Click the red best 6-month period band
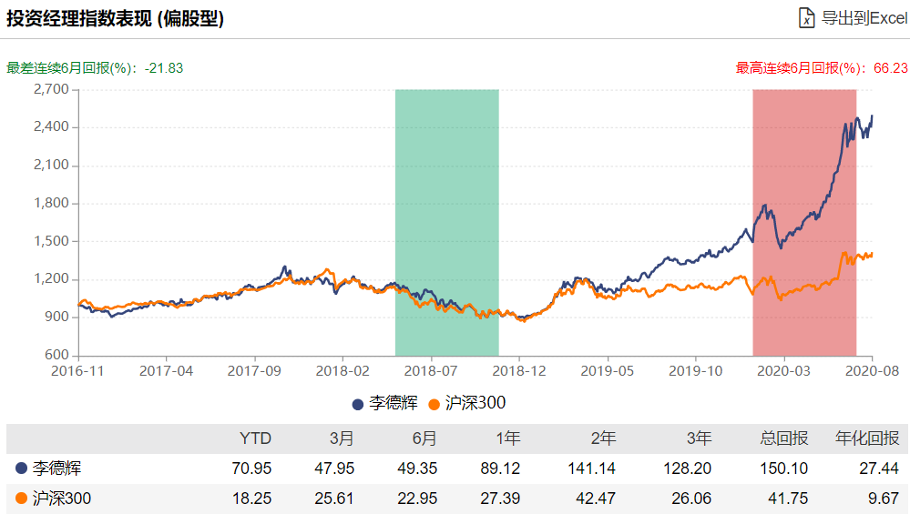Image resolution: width=910 pixels, height=514 pixels. pos(804,222)
